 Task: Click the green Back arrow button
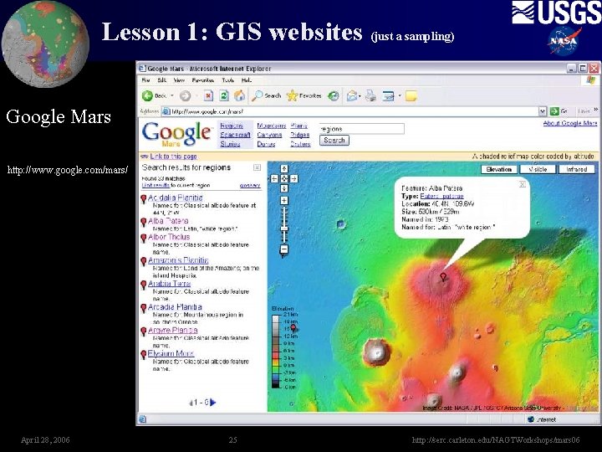coord(147,95)
